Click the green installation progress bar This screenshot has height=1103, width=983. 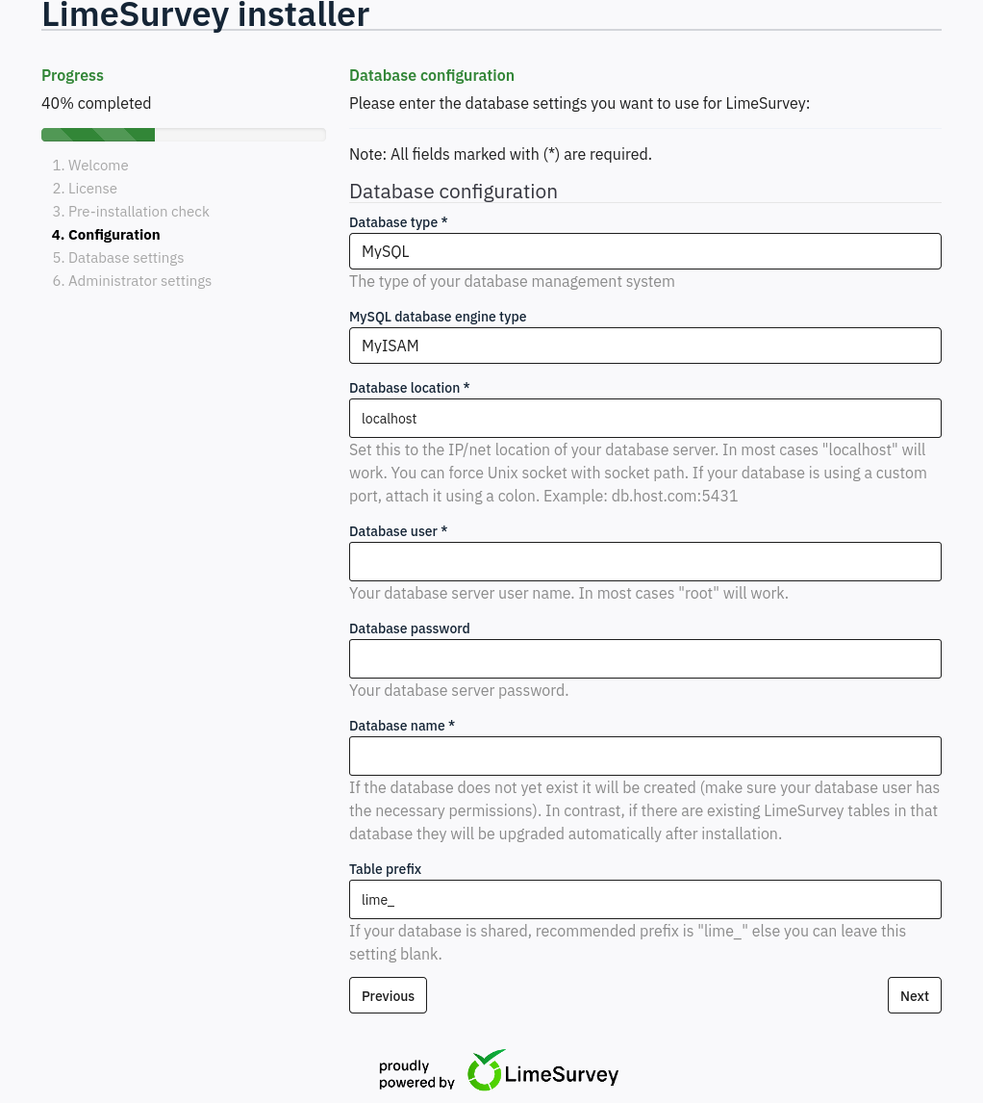click(98, 135)
